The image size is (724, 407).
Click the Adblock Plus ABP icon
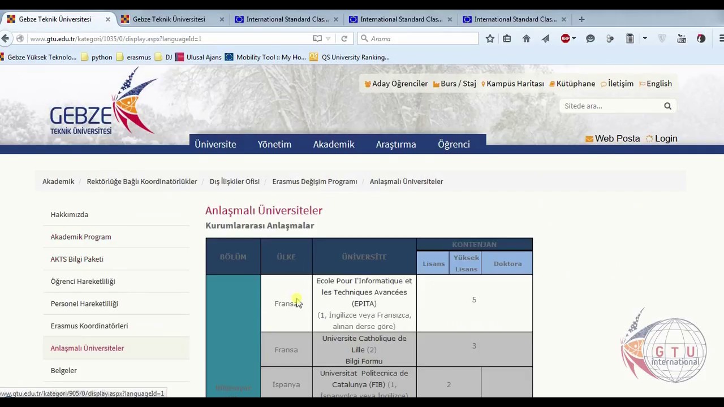click(565, 38)
